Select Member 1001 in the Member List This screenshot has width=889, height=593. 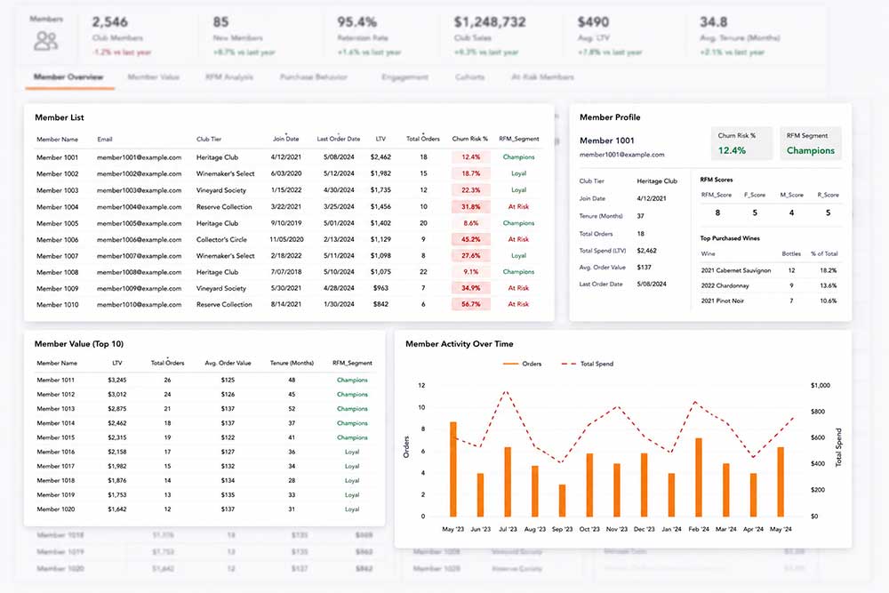[57, 157]
